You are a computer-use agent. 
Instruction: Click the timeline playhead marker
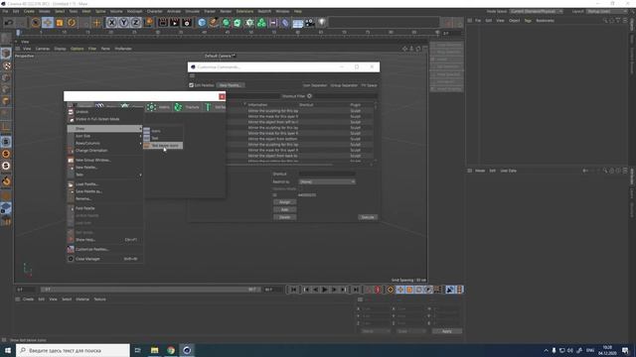(18, 33)
